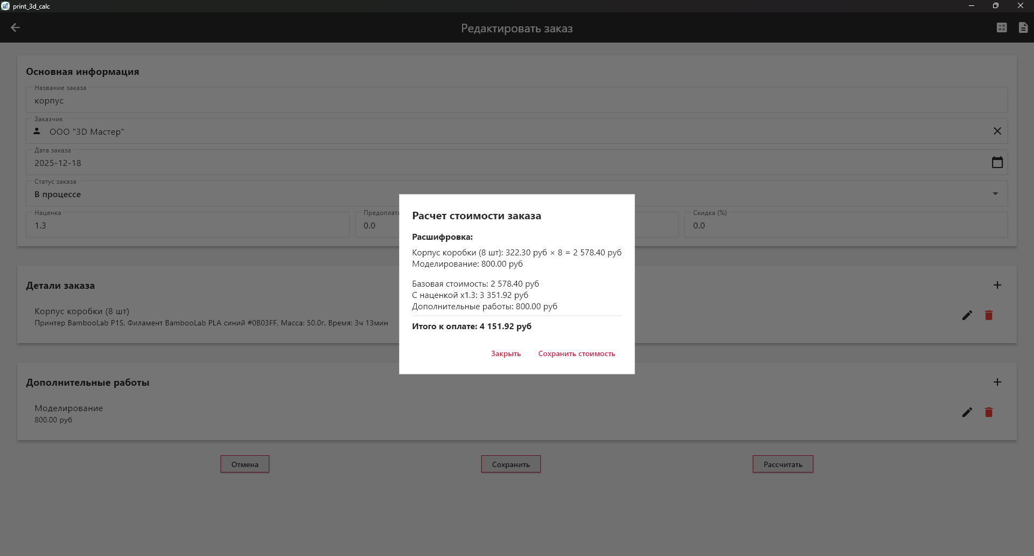Screen dimensions: 1034x556
Task: Click into the Наценка field
Action: point(187,225)
